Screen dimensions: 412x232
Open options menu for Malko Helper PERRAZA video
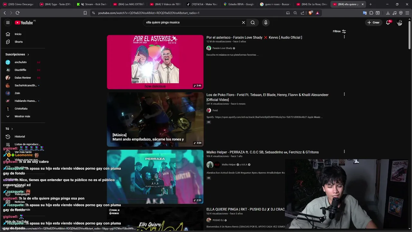click(344, 152)
